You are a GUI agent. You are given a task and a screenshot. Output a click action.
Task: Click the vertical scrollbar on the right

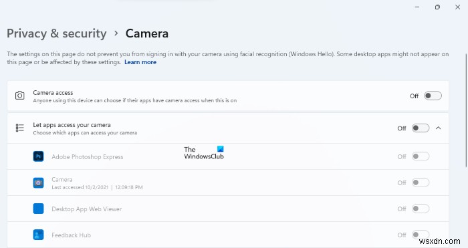pos(466,110)
